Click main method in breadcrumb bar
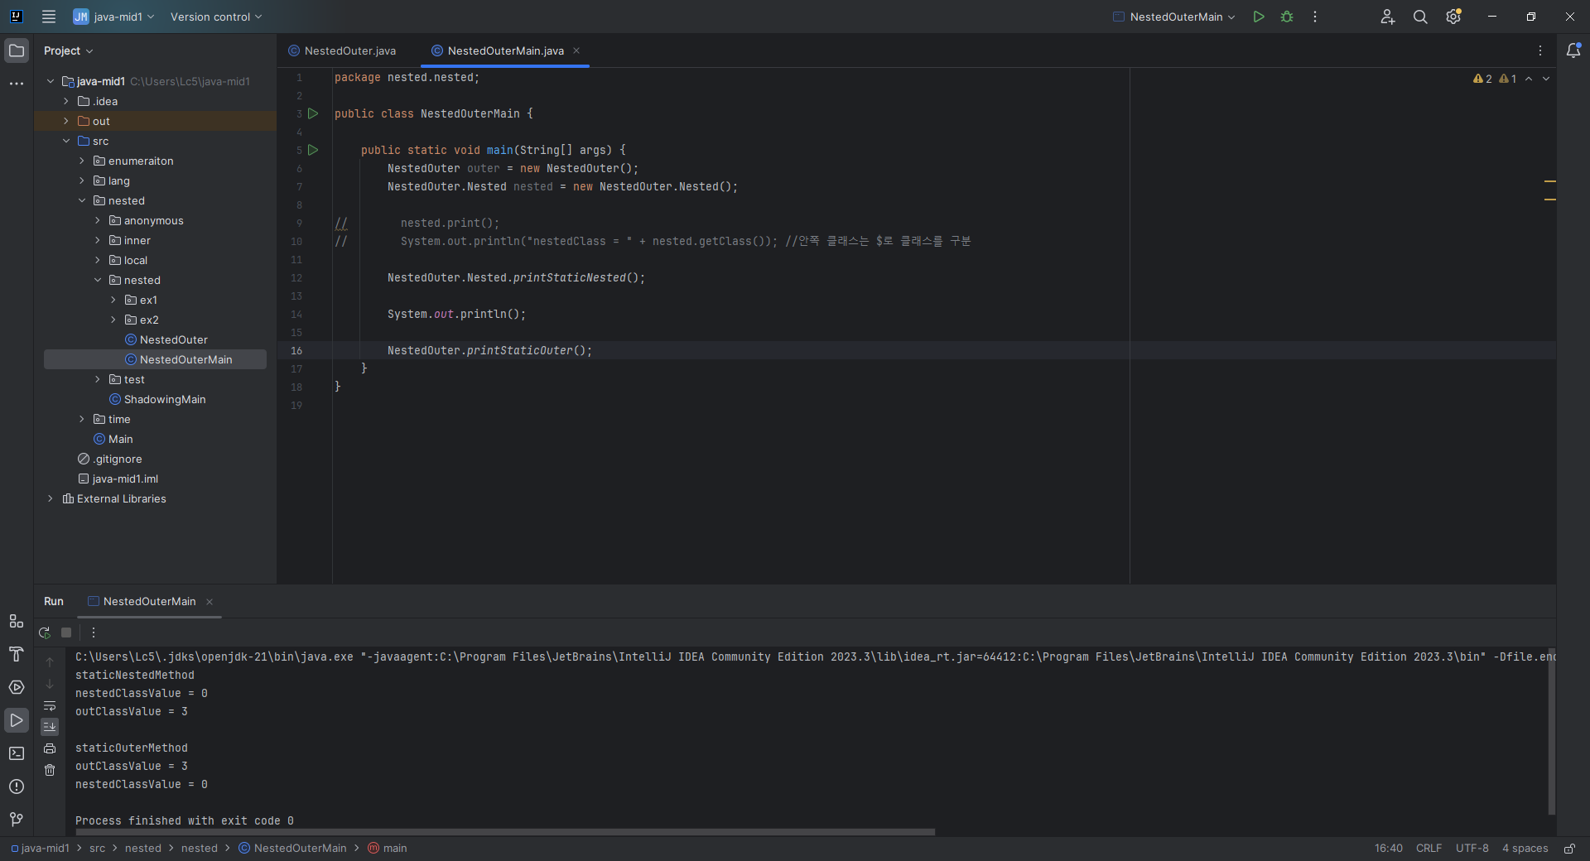Screen dimensions: 1590x861 [388, 849]
